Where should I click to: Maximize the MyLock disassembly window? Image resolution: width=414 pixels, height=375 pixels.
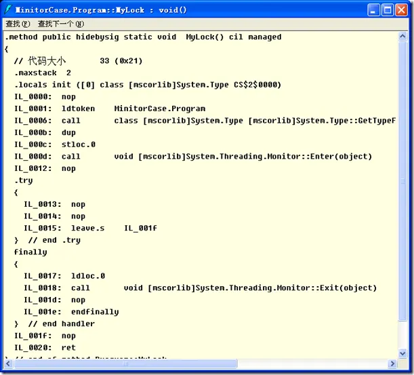pyautogui.click(x=388, y=10)
